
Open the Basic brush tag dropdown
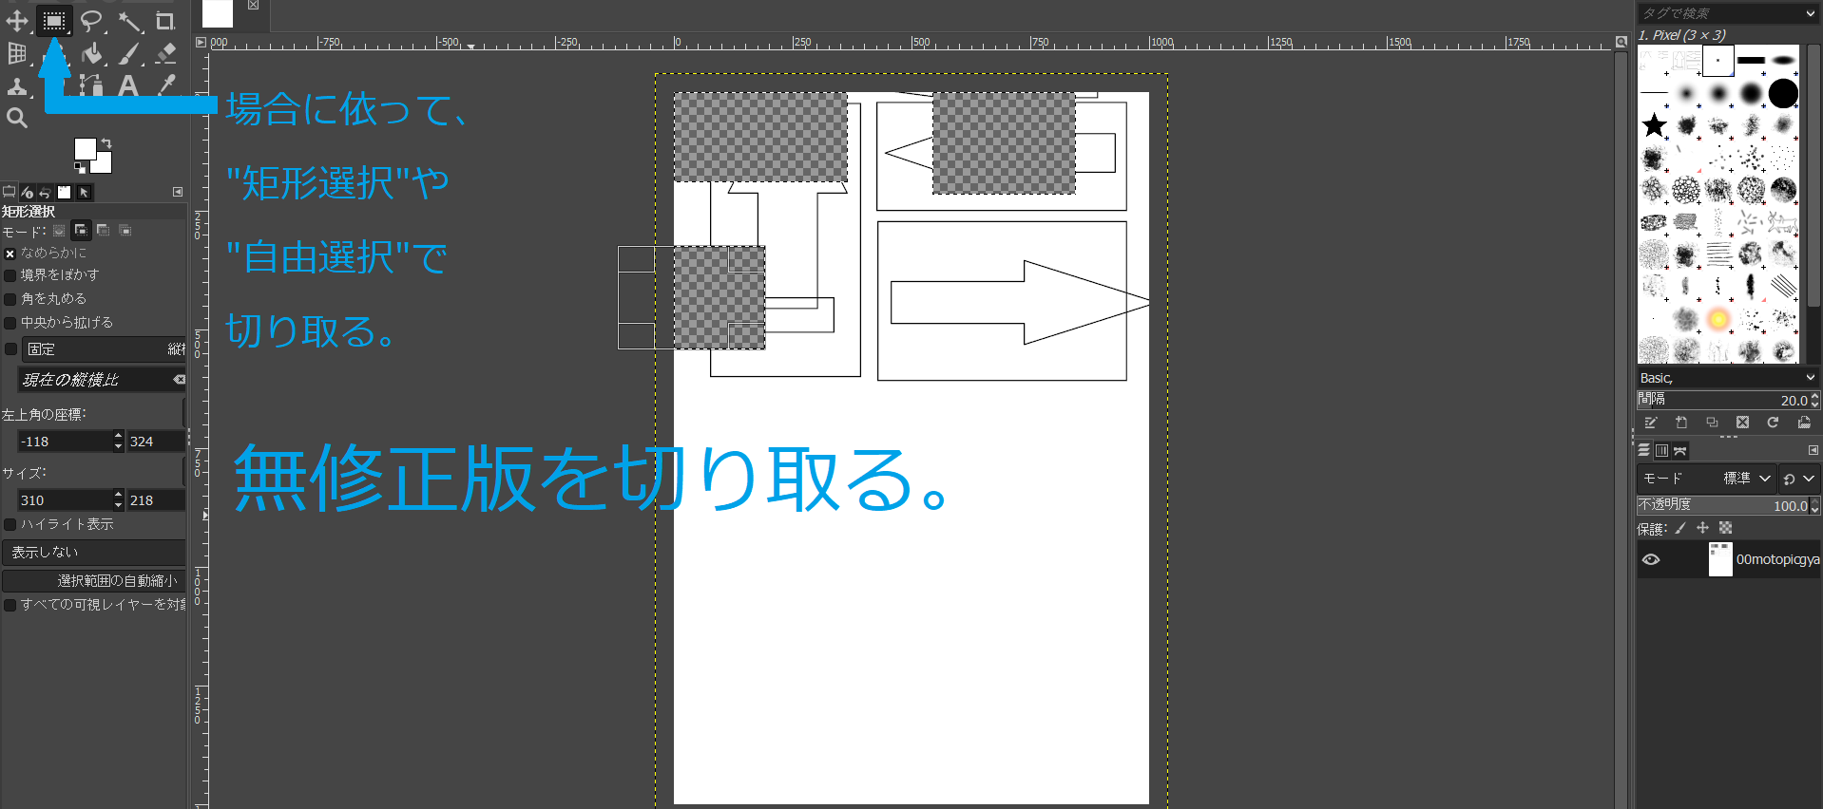pos(1726,378)
